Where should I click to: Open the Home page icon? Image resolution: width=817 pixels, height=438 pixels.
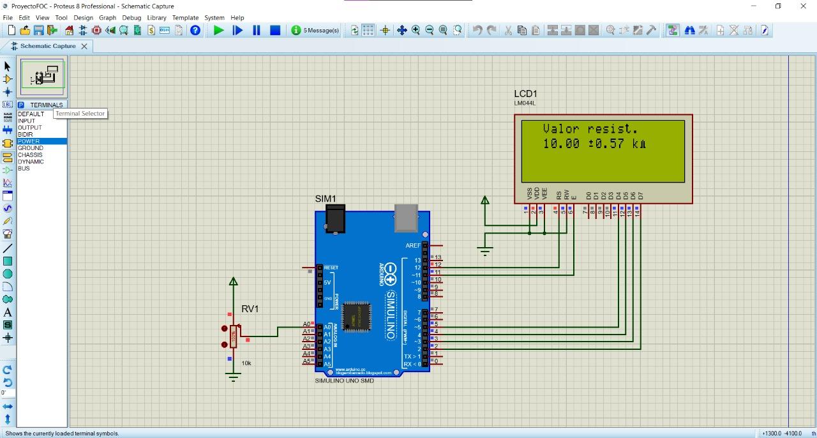pyautogui.click(x=70, y=30)
